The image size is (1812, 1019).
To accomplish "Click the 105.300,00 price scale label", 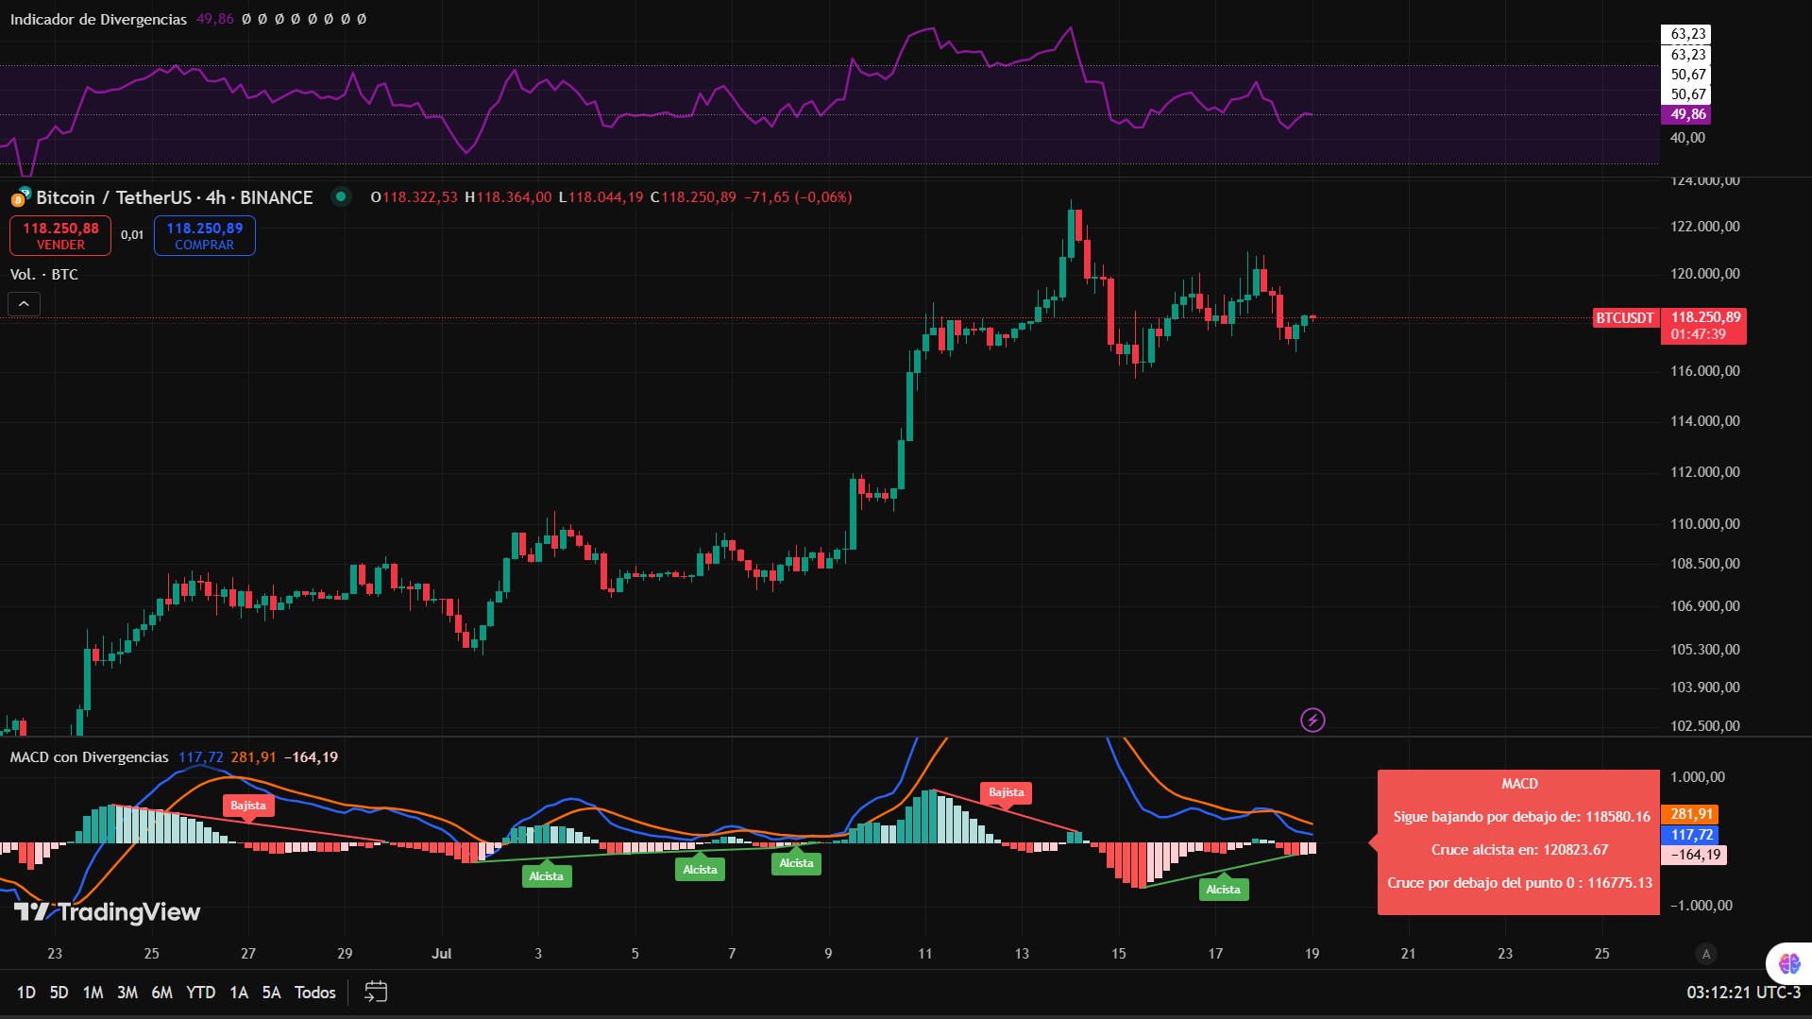I will (1704, 650).
